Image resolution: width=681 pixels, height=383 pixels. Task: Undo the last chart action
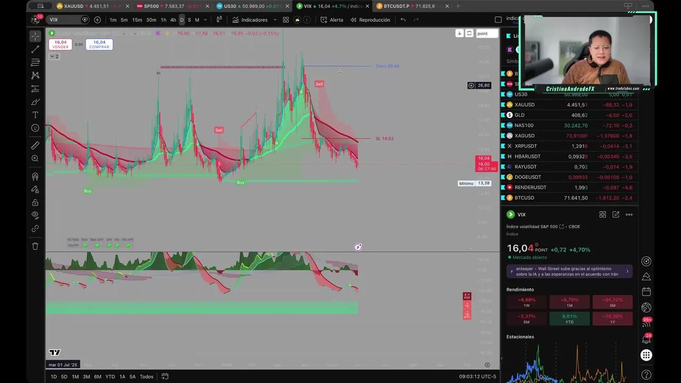point(403,20)
